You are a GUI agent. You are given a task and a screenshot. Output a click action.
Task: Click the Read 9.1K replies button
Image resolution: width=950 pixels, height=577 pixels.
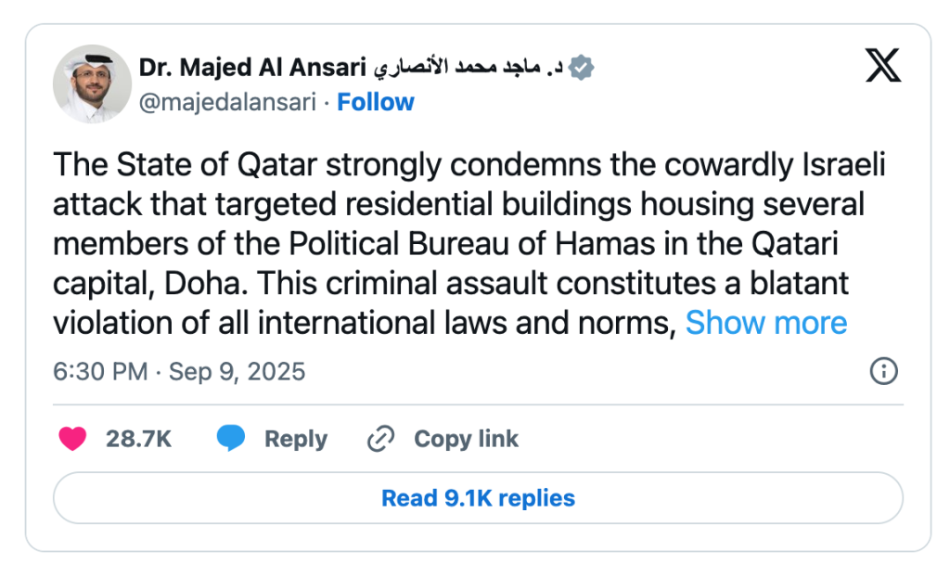(478, 498)
